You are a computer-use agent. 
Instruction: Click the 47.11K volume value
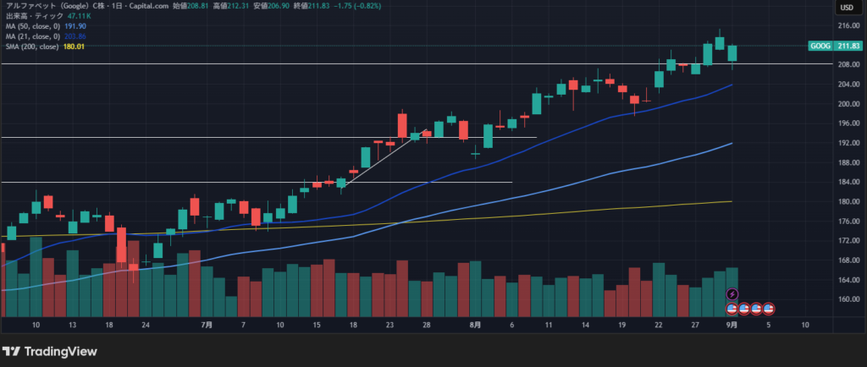coord(80,16)
